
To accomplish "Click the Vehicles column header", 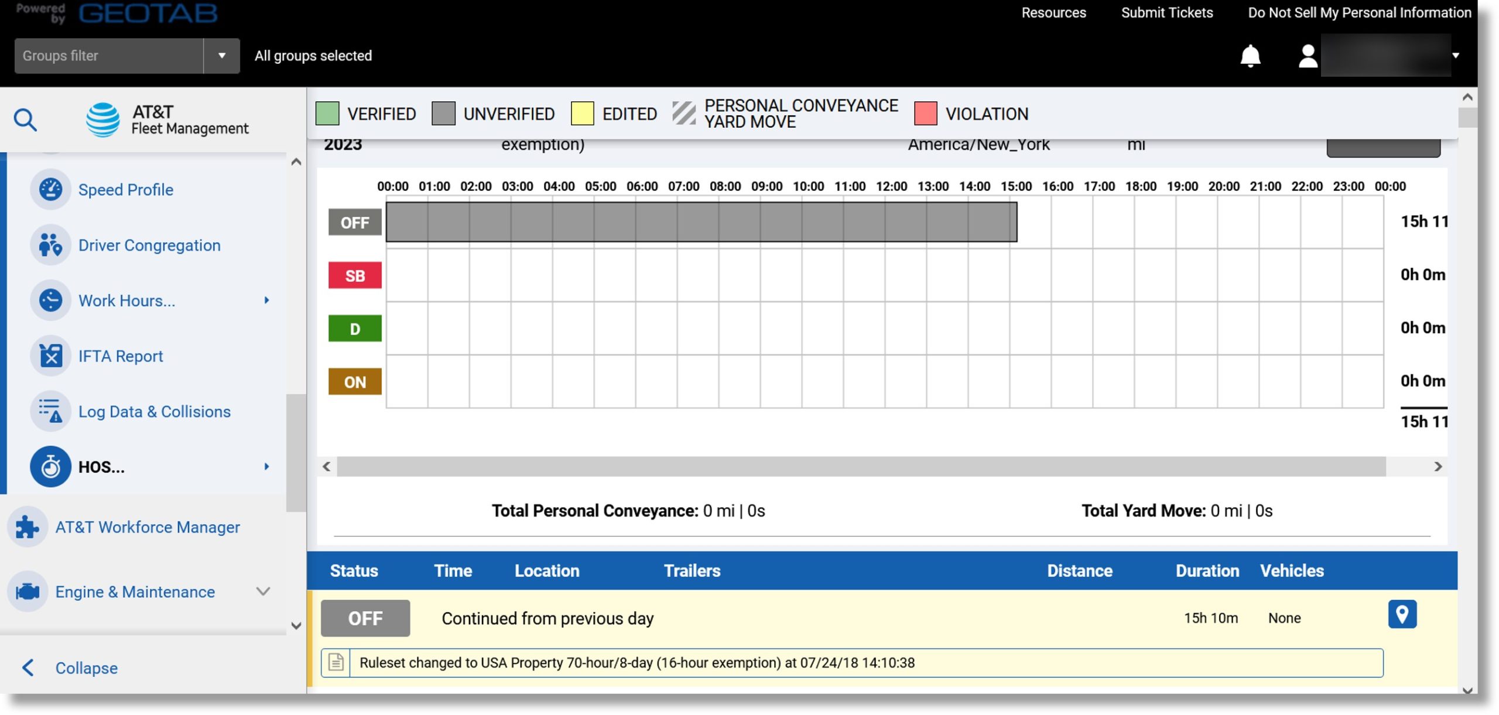I will [1292, 570].
